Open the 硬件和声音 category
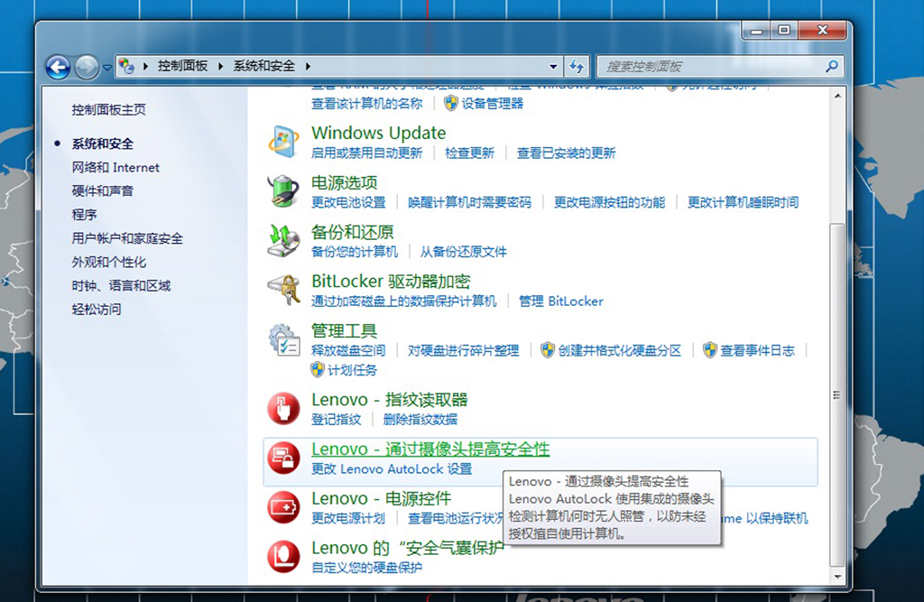The image size is (924, 602). (x=103, y=191)
